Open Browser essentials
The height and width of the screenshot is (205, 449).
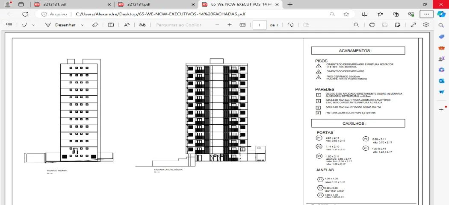tap(411, 14)
